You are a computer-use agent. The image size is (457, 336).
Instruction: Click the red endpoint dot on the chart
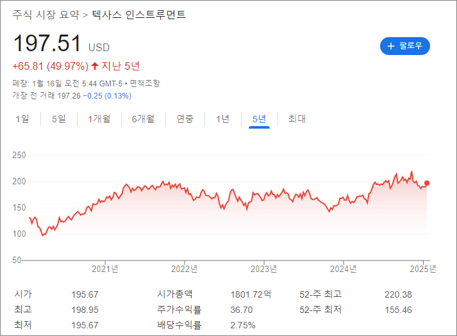(x=427, y=183)
